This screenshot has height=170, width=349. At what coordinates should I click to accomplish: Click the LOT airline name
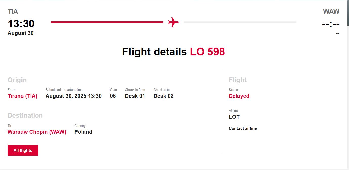[234, 117]
